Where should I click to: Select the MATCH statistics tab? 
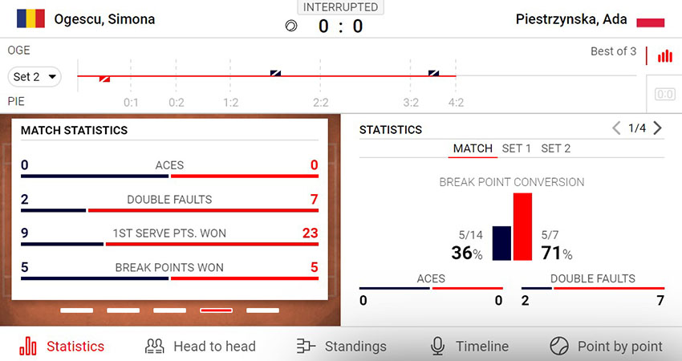(473, 148)
